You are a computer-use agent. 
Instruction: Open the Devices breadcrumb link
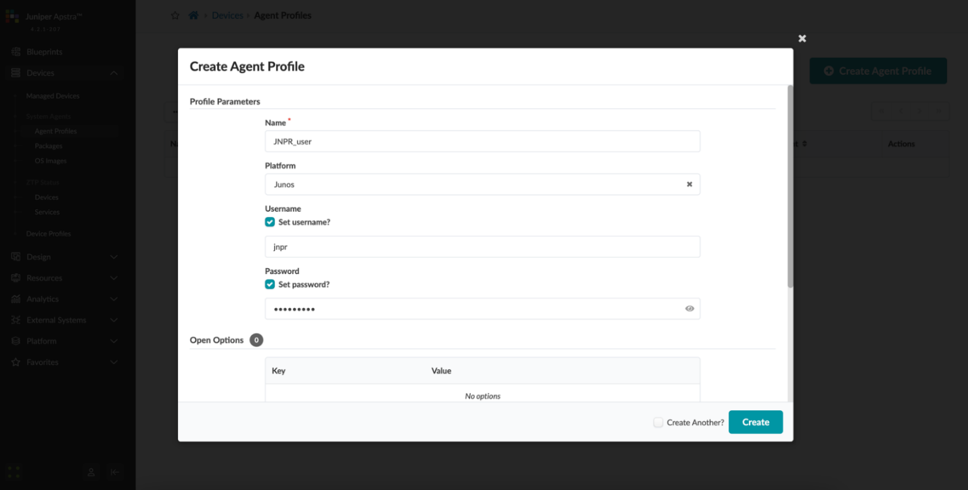click(227, 16)
